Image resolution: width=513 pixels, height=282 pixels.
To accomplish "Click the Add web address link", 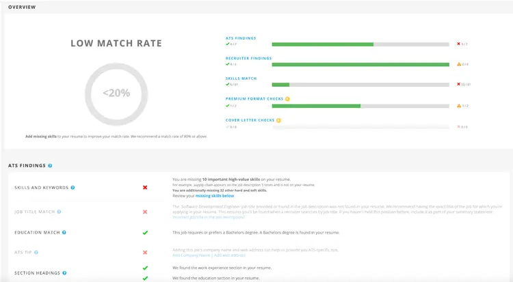I will (x=230, y=255).
